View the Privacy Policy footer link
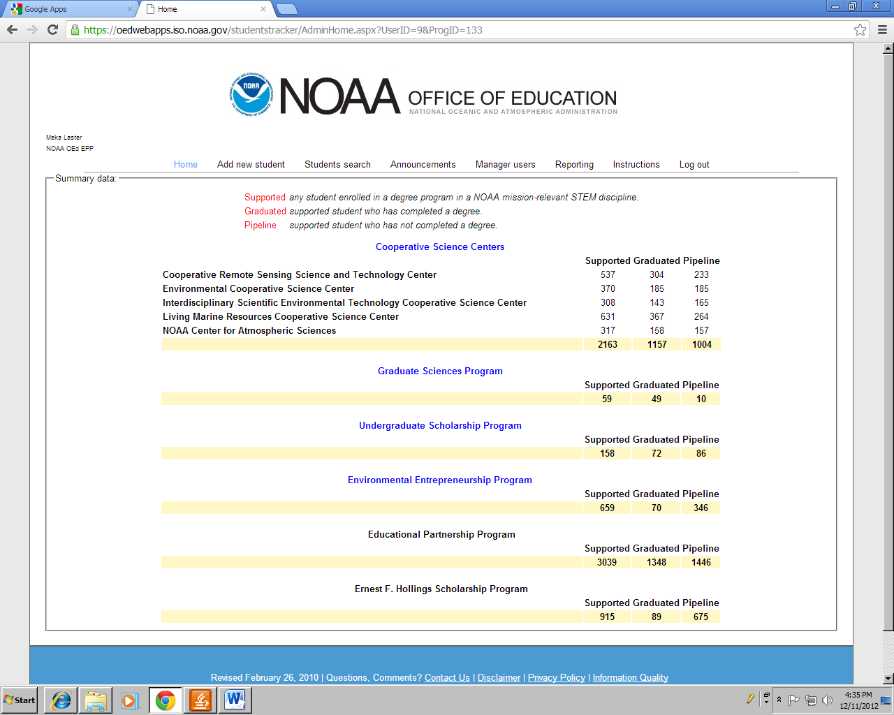The height and width of the screenshot is (715, 894). pos(557,678)
